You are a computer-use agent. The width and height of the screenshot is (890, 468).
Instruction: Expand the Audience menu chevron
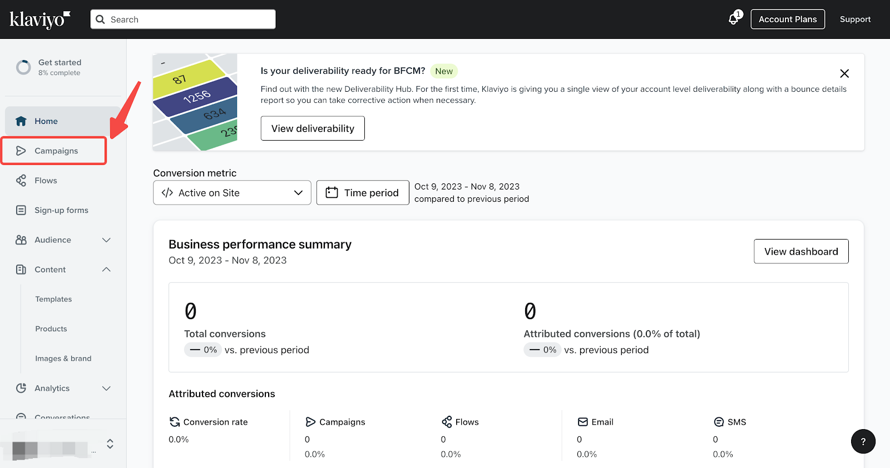(106, 240)
